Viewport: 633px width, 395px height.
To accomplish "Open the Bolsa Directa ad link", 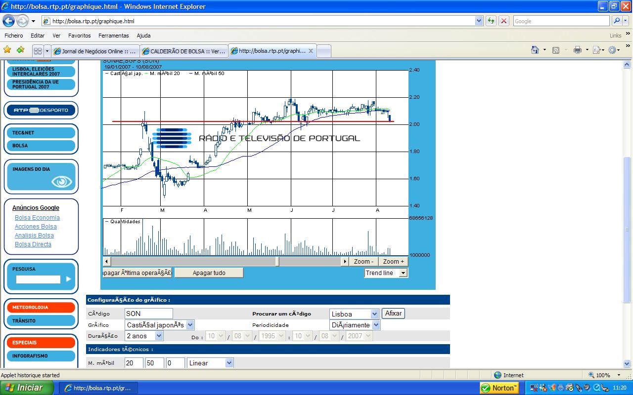I will click(x=33, y=244).
